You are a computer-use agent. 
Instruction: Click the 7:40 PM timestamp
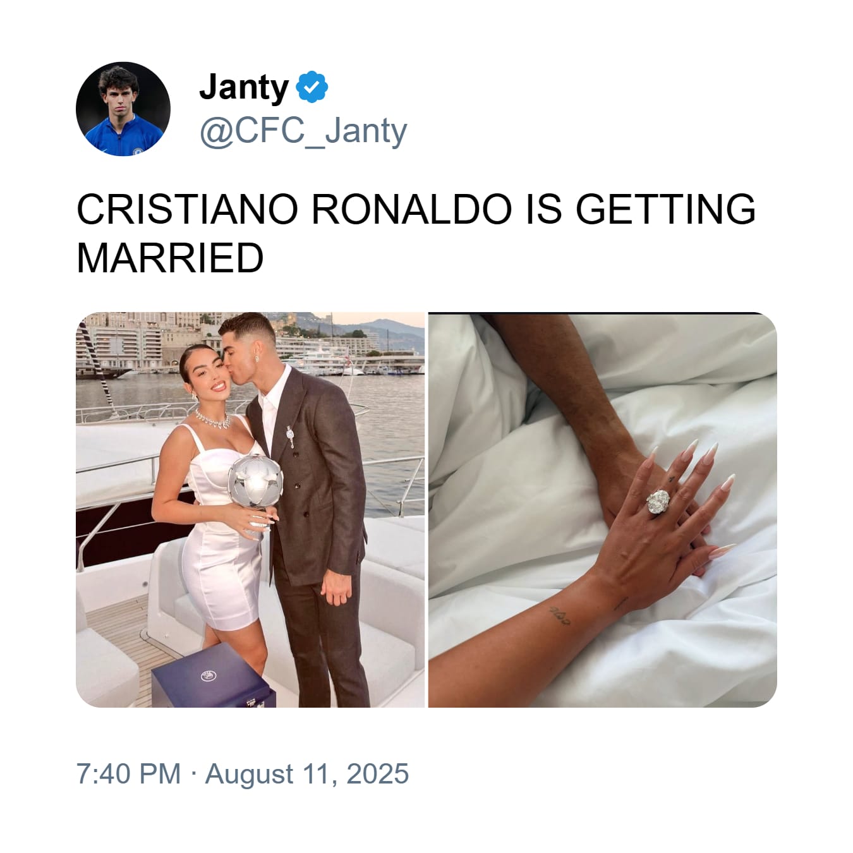(128, 774)
